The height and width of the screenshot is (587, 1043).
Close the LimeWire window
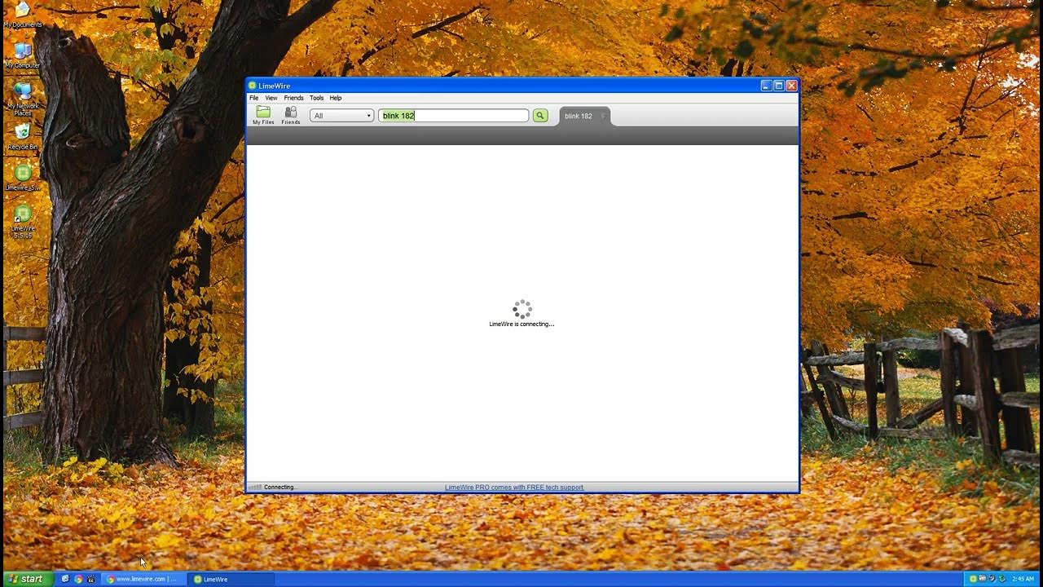791,86
